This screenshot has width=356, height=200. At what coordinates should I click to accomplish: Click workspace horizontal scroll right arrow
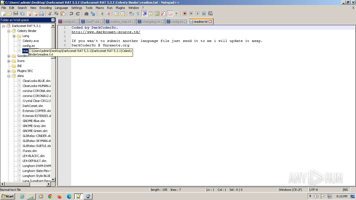(49, 184)
